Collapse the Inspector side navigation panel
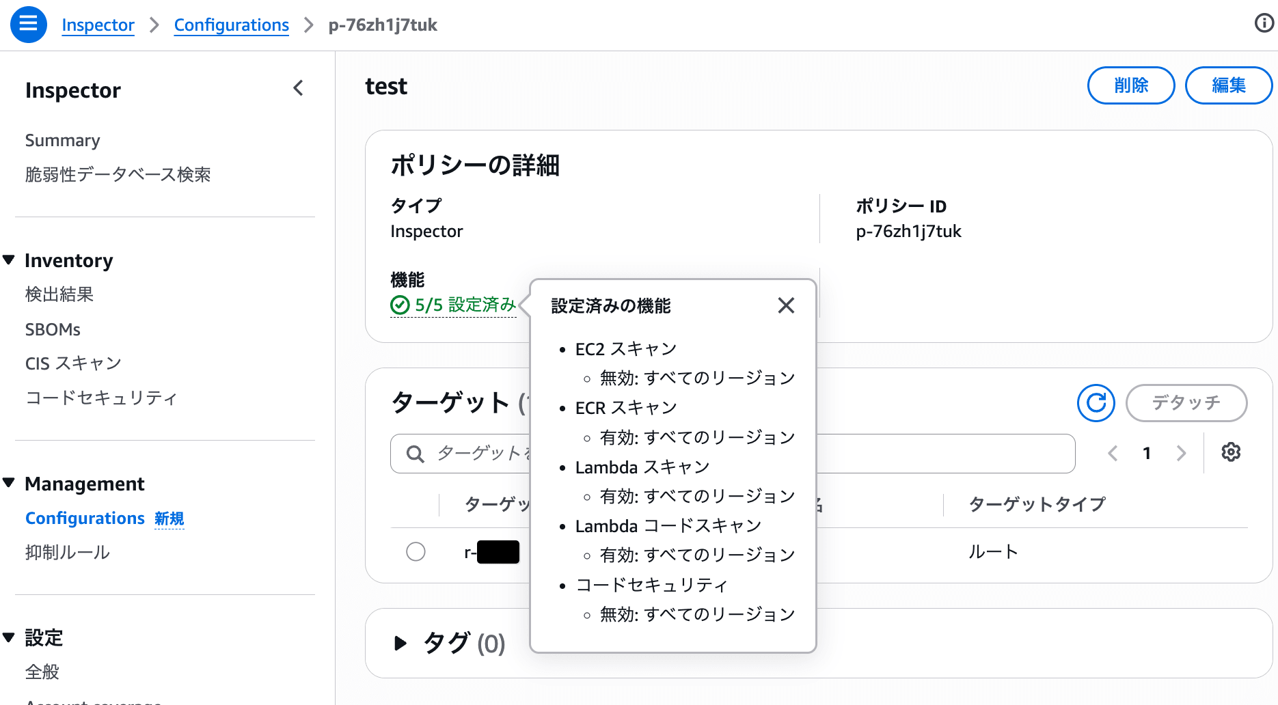Image resolution: width=1278 pixels, height=705 pixels. 298,88
